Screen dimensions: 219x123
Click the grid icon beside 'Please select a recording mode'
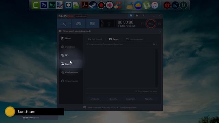pyautogui.click(x=60, y=31)
